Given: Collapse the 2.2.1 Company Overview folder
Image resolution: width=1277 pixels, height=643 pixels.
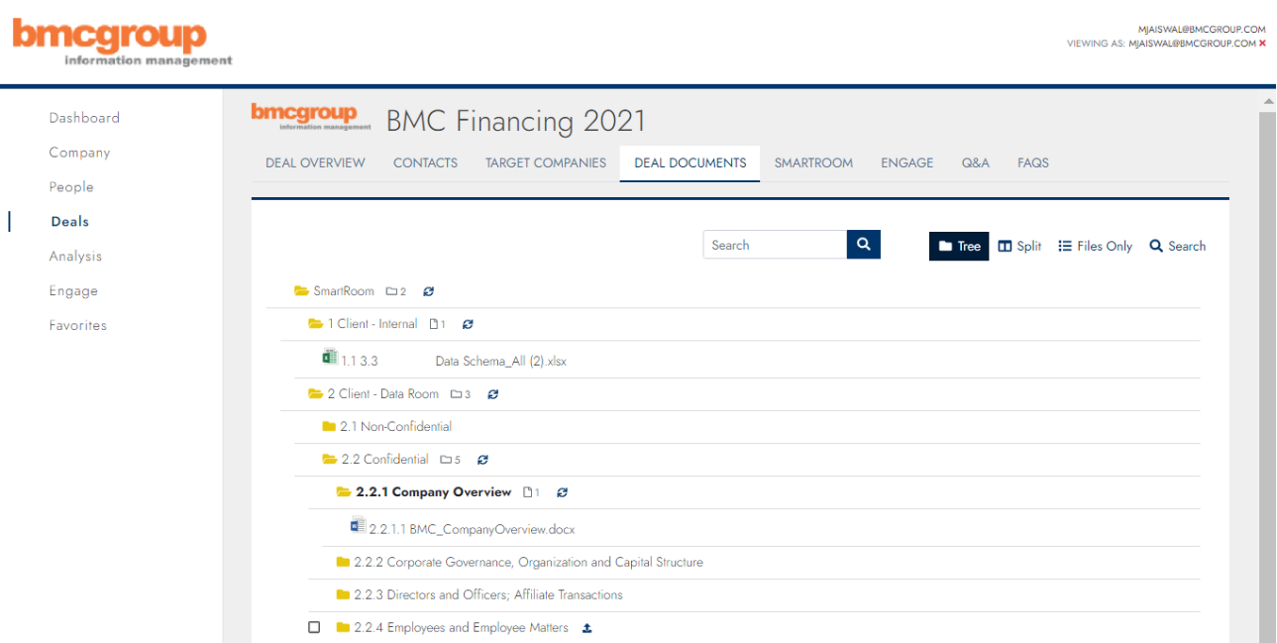Looking at the screenshot, I should tap(344, 492).
